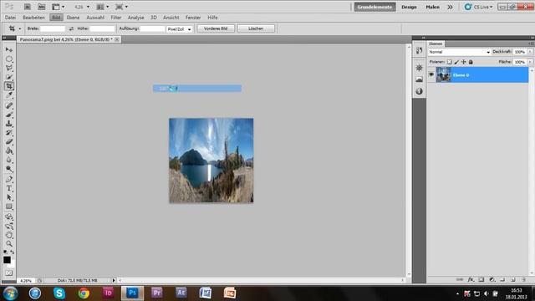535x301 pixels.
Task: Show more workspaces with chevron
Action: click(x=450, y=7)
